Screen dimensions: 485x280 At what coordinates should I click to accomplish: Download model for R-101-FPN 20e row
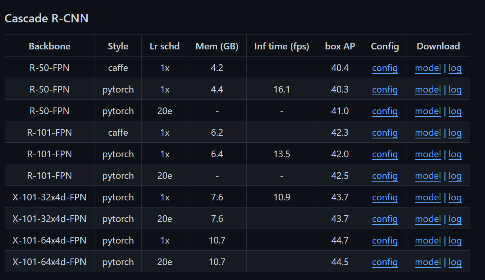(x=428, y=176)
